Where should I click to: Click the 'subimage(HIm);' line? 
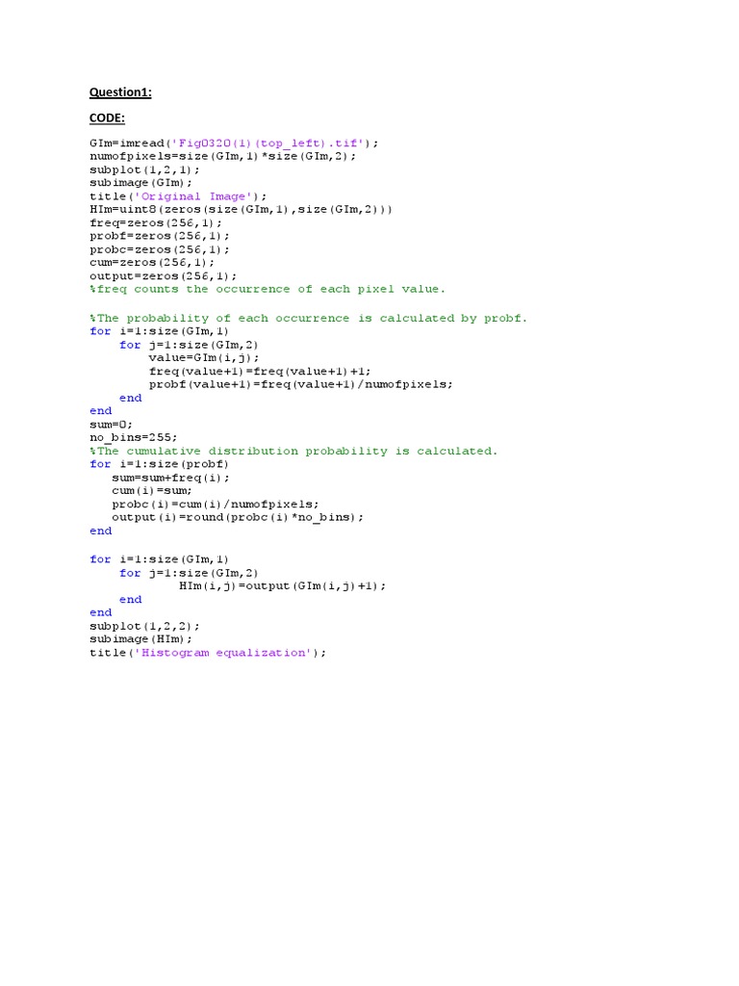coord(140,639)
